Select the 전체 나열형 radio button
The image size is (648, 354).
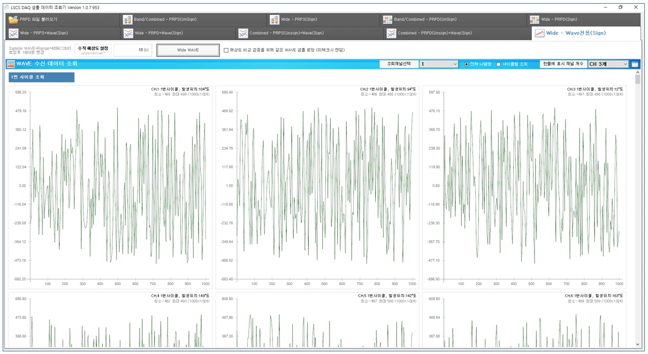pos(467,64)
